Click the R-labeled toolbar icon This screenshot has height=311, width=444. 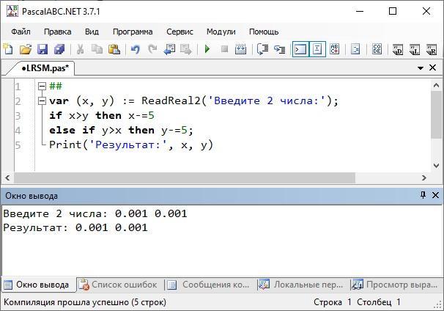pos(432,49)
